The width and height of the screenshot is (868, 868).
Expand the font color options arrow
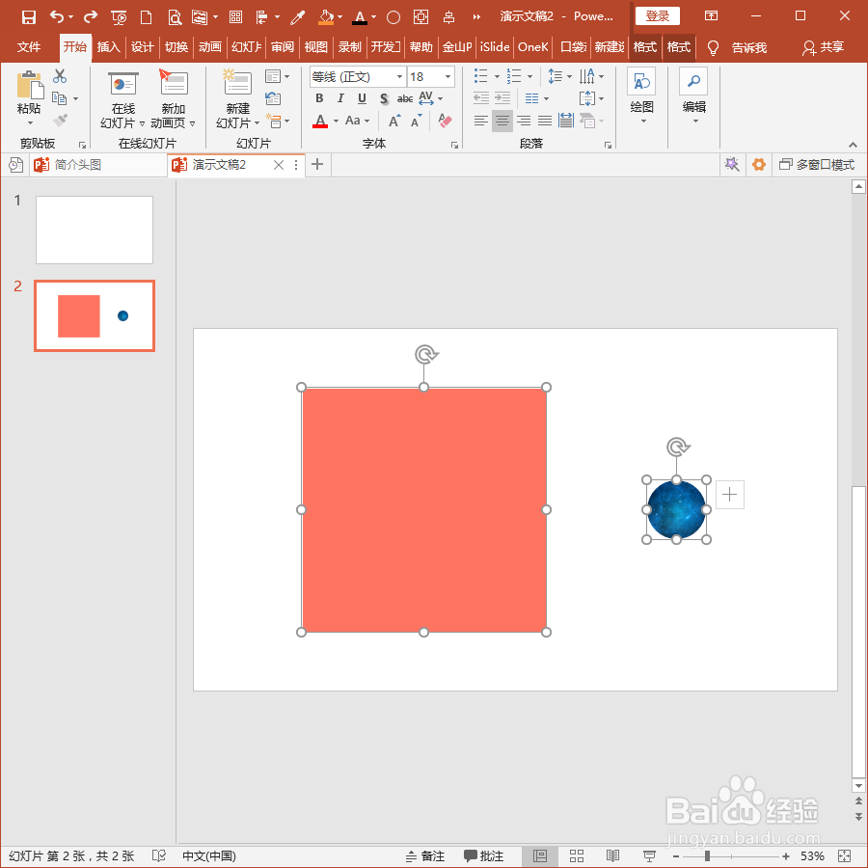click(x=336, y=121)
